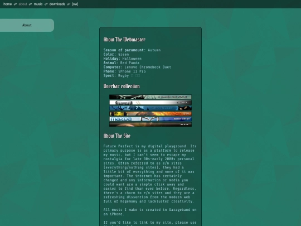Go to the music page

click(38, 4)
